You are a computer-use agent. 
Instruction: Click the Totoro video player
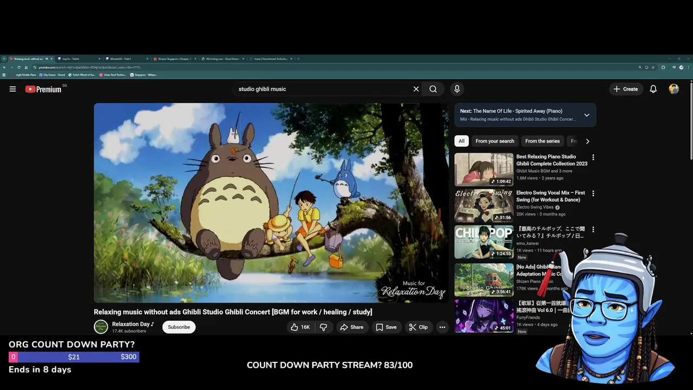coord(271,203)
